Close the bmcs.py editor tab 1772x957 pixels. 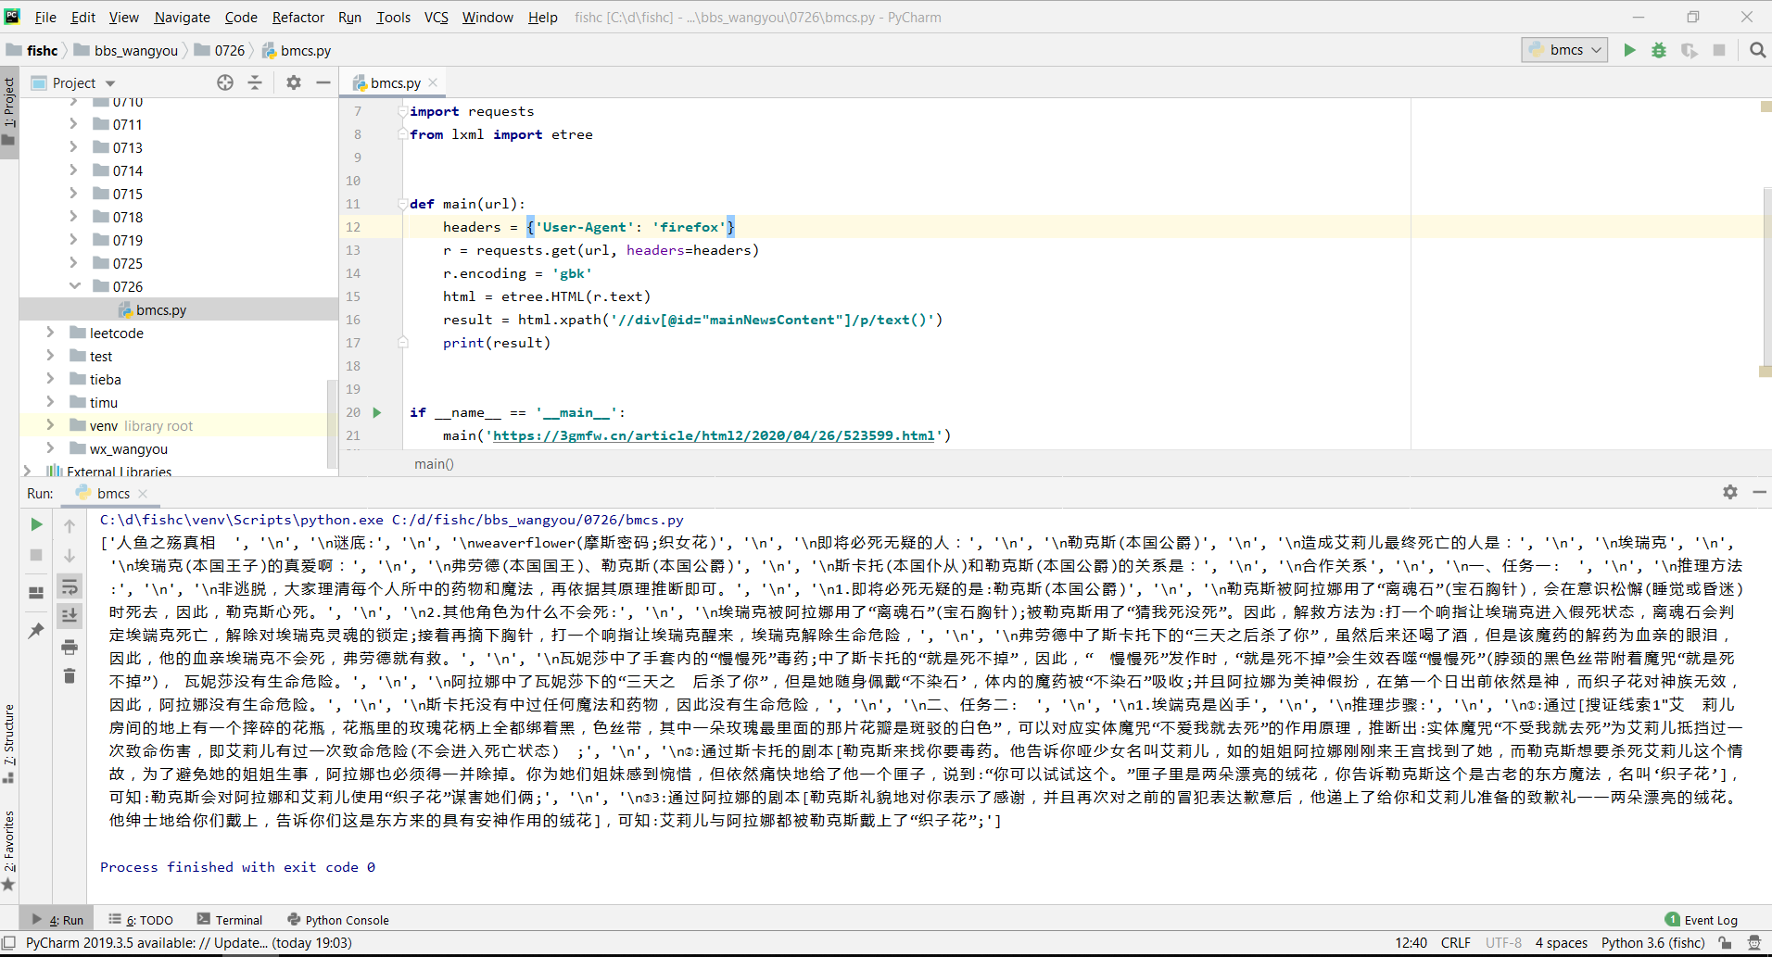(x=433, y=82)
